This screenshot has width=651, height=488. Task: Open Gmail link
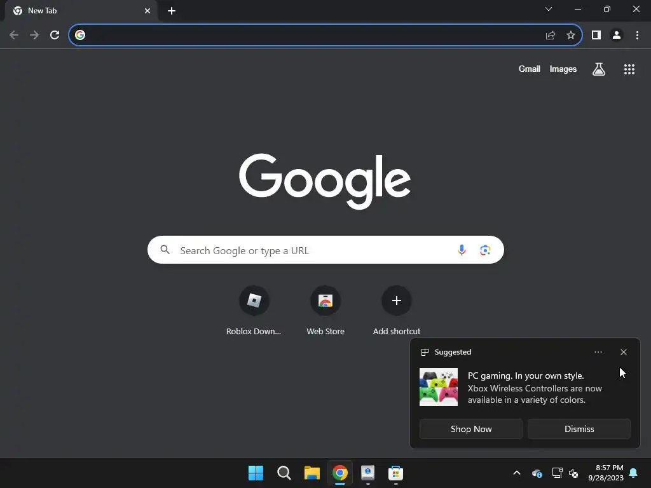click(x=530, y=69)
